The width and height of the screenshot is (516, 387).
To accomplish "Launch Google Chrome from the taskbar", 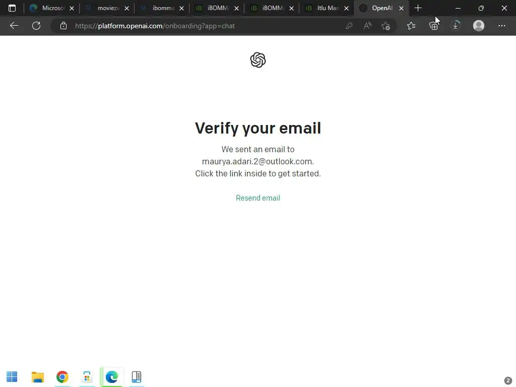I will pos(62,377).
